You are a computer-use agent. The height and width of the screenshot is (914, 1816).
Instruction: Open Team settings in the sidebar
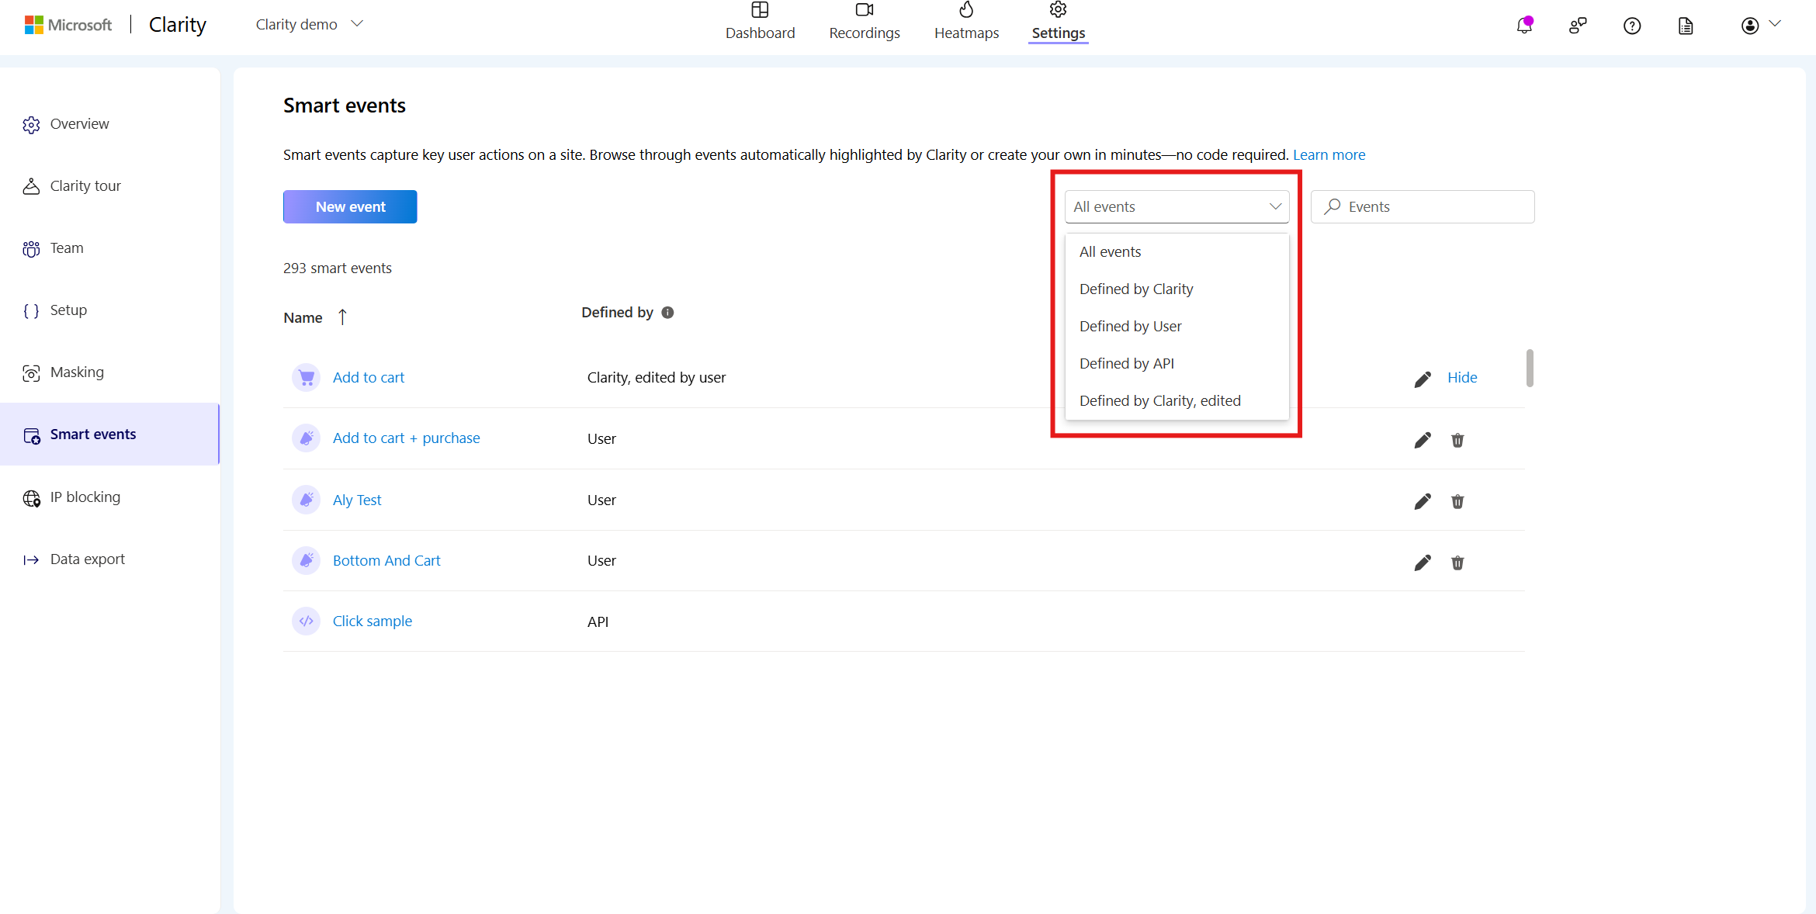click(109, 248)
